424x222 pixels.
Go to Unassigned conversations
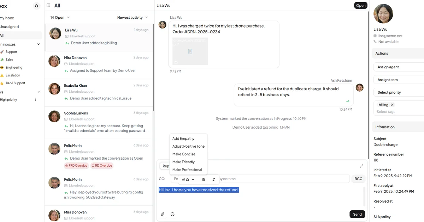pyautogui.click(x=9, y=27)
